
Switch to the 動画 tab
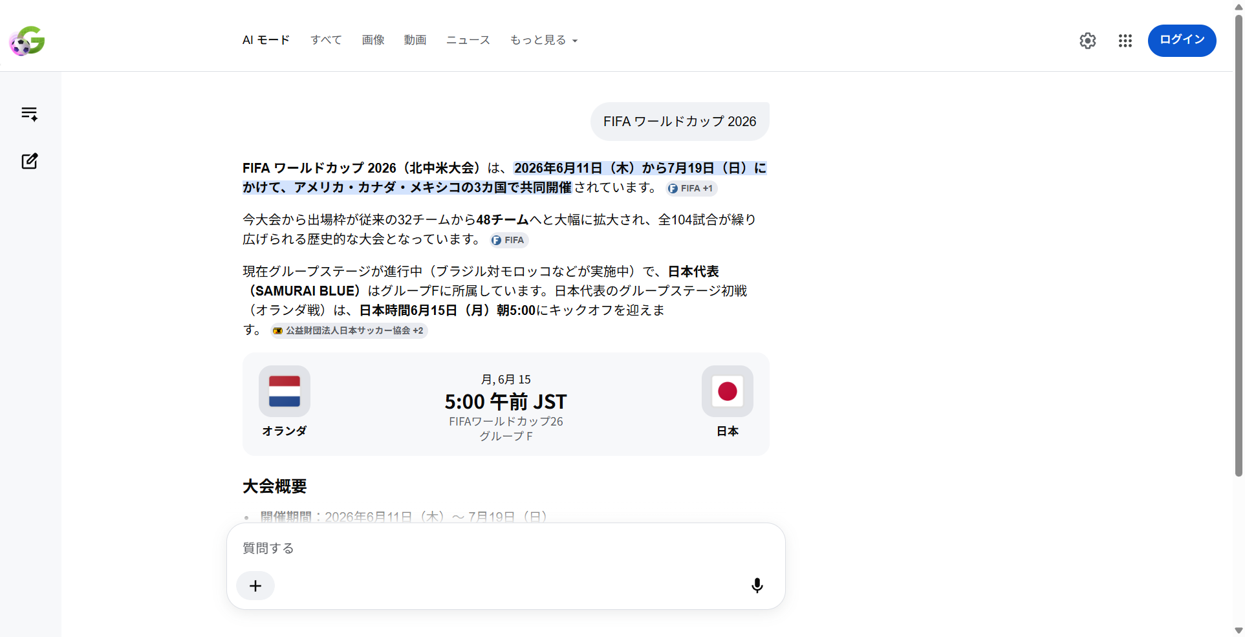[415, 40]
